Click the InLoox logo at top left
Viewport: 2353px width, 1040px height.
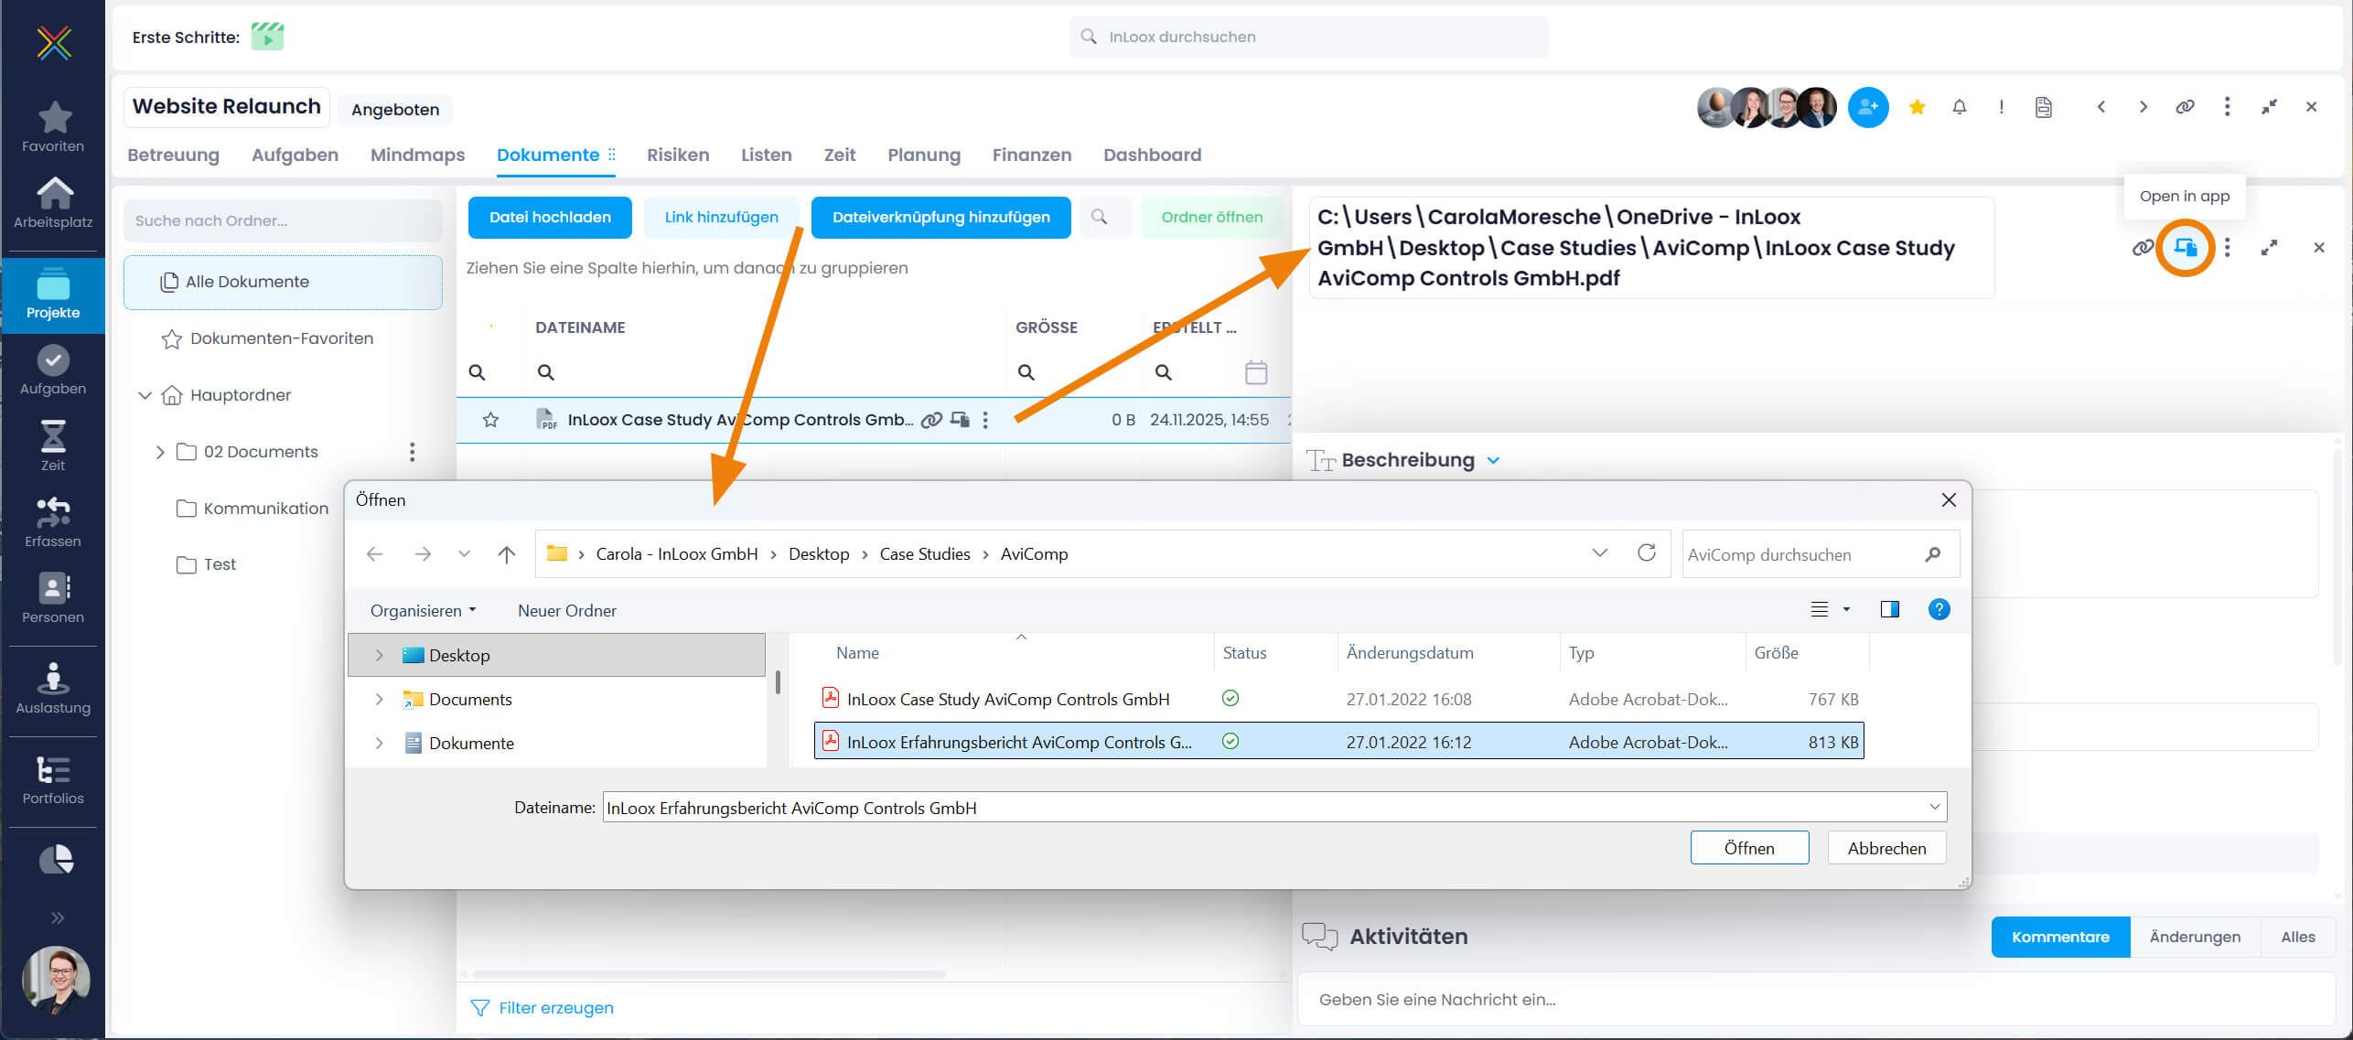point(54,42)
